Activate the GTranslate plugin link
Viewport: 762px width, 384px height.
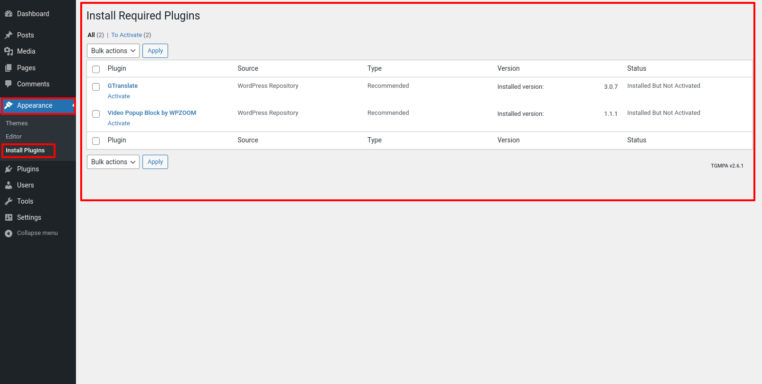pos(119,96)
